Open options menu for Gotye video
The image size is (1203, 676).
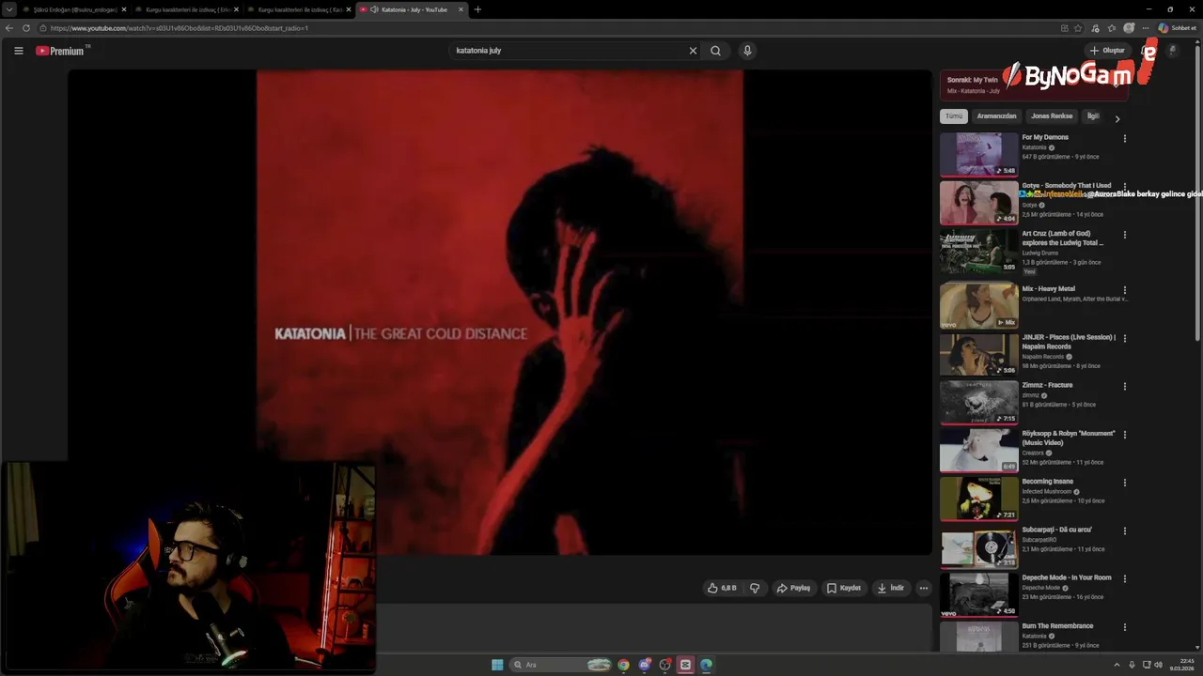tap(1124, 187)
